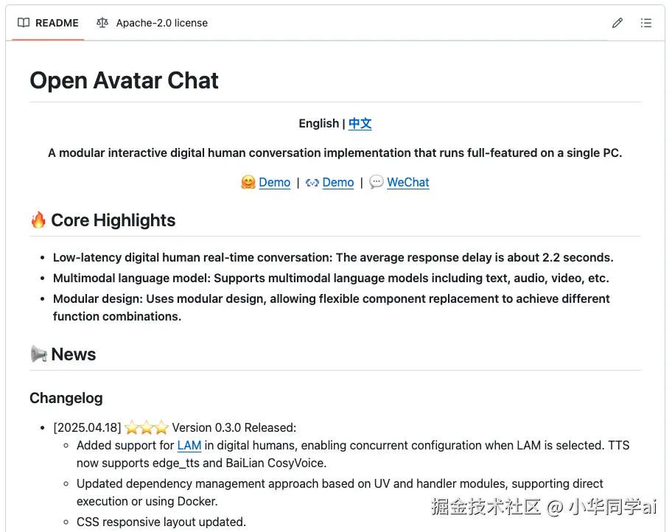Viewport: 672px width, 532px height.
Task: Click the speech bubble icon before WeChat
Action: pos(377,182)
